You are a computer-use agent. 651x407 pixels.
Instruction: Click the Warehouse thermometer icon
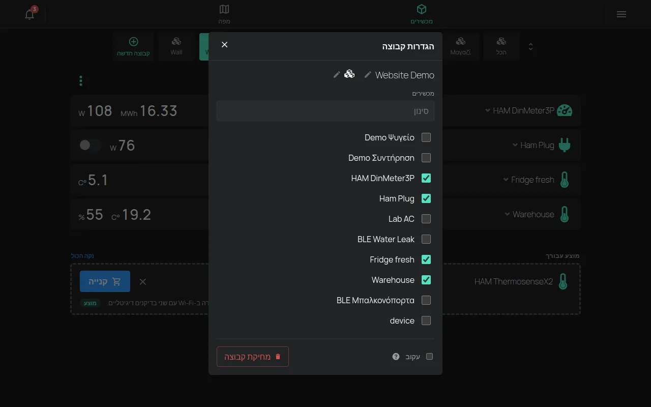point(564,214)
